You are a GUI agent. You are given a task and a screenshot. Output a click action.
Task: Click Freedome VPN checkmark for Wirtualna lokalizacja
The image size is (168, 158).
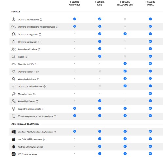(125, 79)
